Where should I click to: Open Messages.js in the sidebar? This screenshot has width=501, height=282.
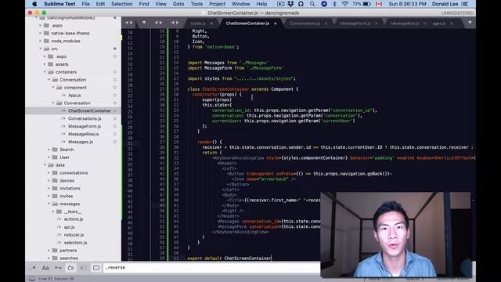[80, 142]
